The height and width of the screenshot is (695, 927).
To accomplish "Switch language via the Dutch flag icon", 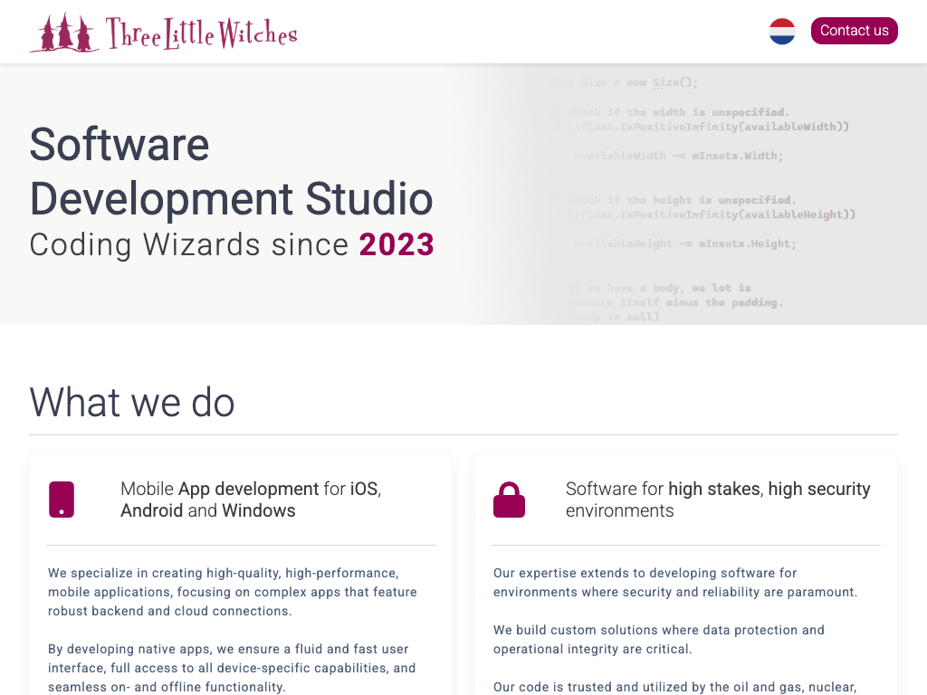I will click(x=781, y=31).
